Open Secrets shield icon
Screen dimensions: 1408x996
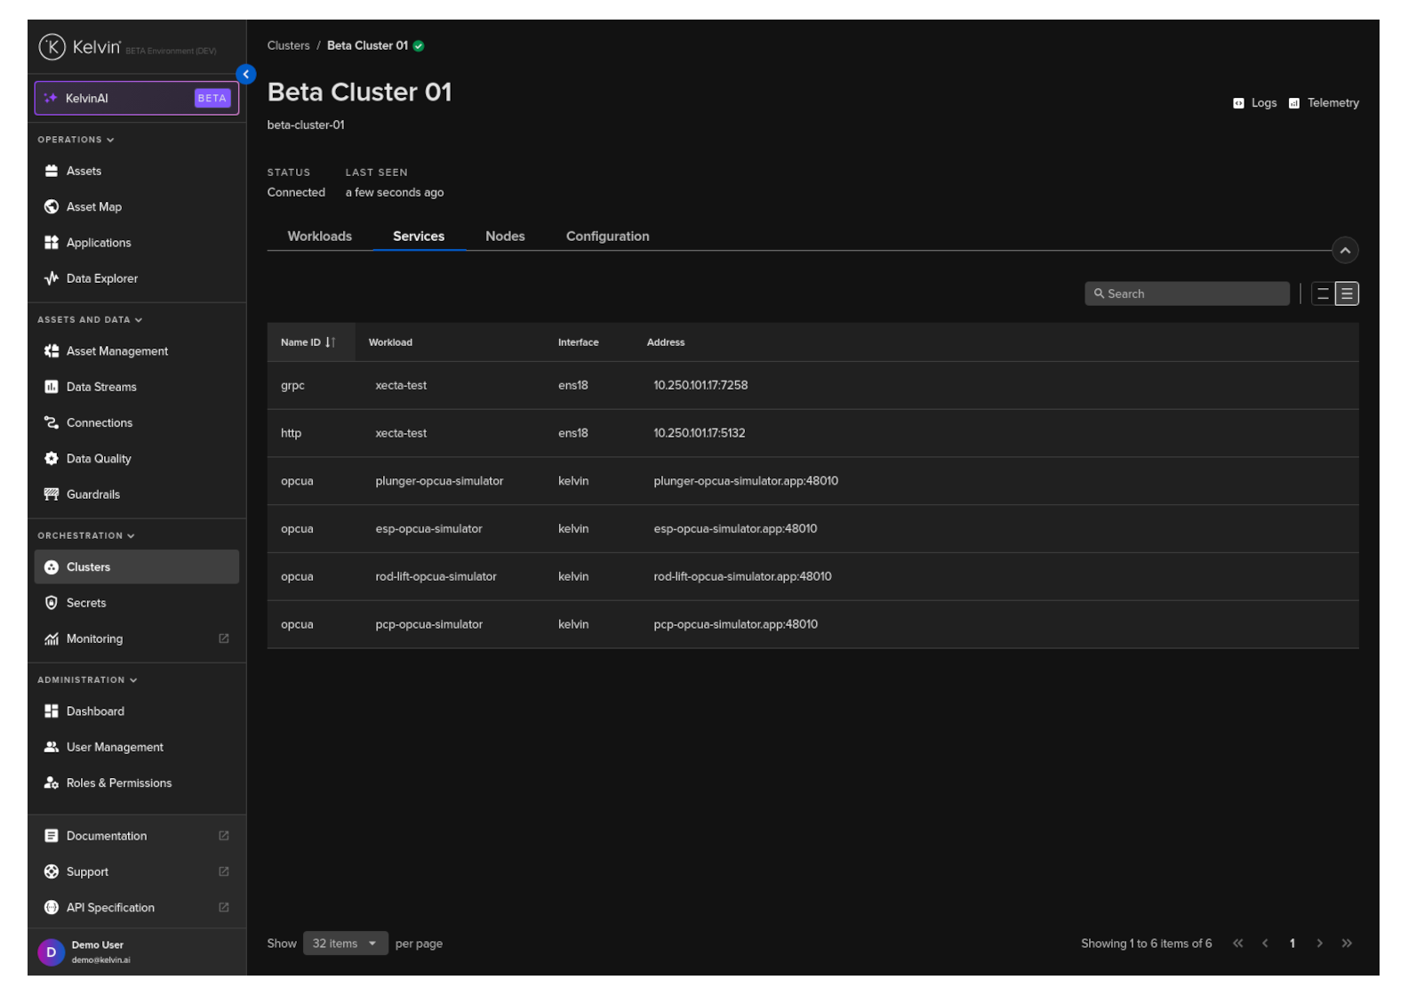tap(52, 603)
